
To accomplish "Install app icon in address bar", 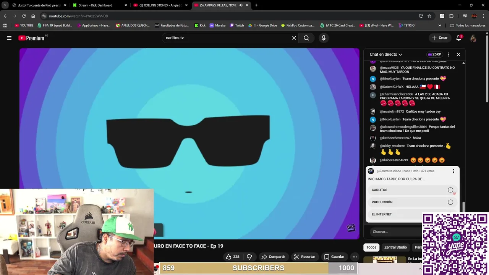I will [421, 16].
